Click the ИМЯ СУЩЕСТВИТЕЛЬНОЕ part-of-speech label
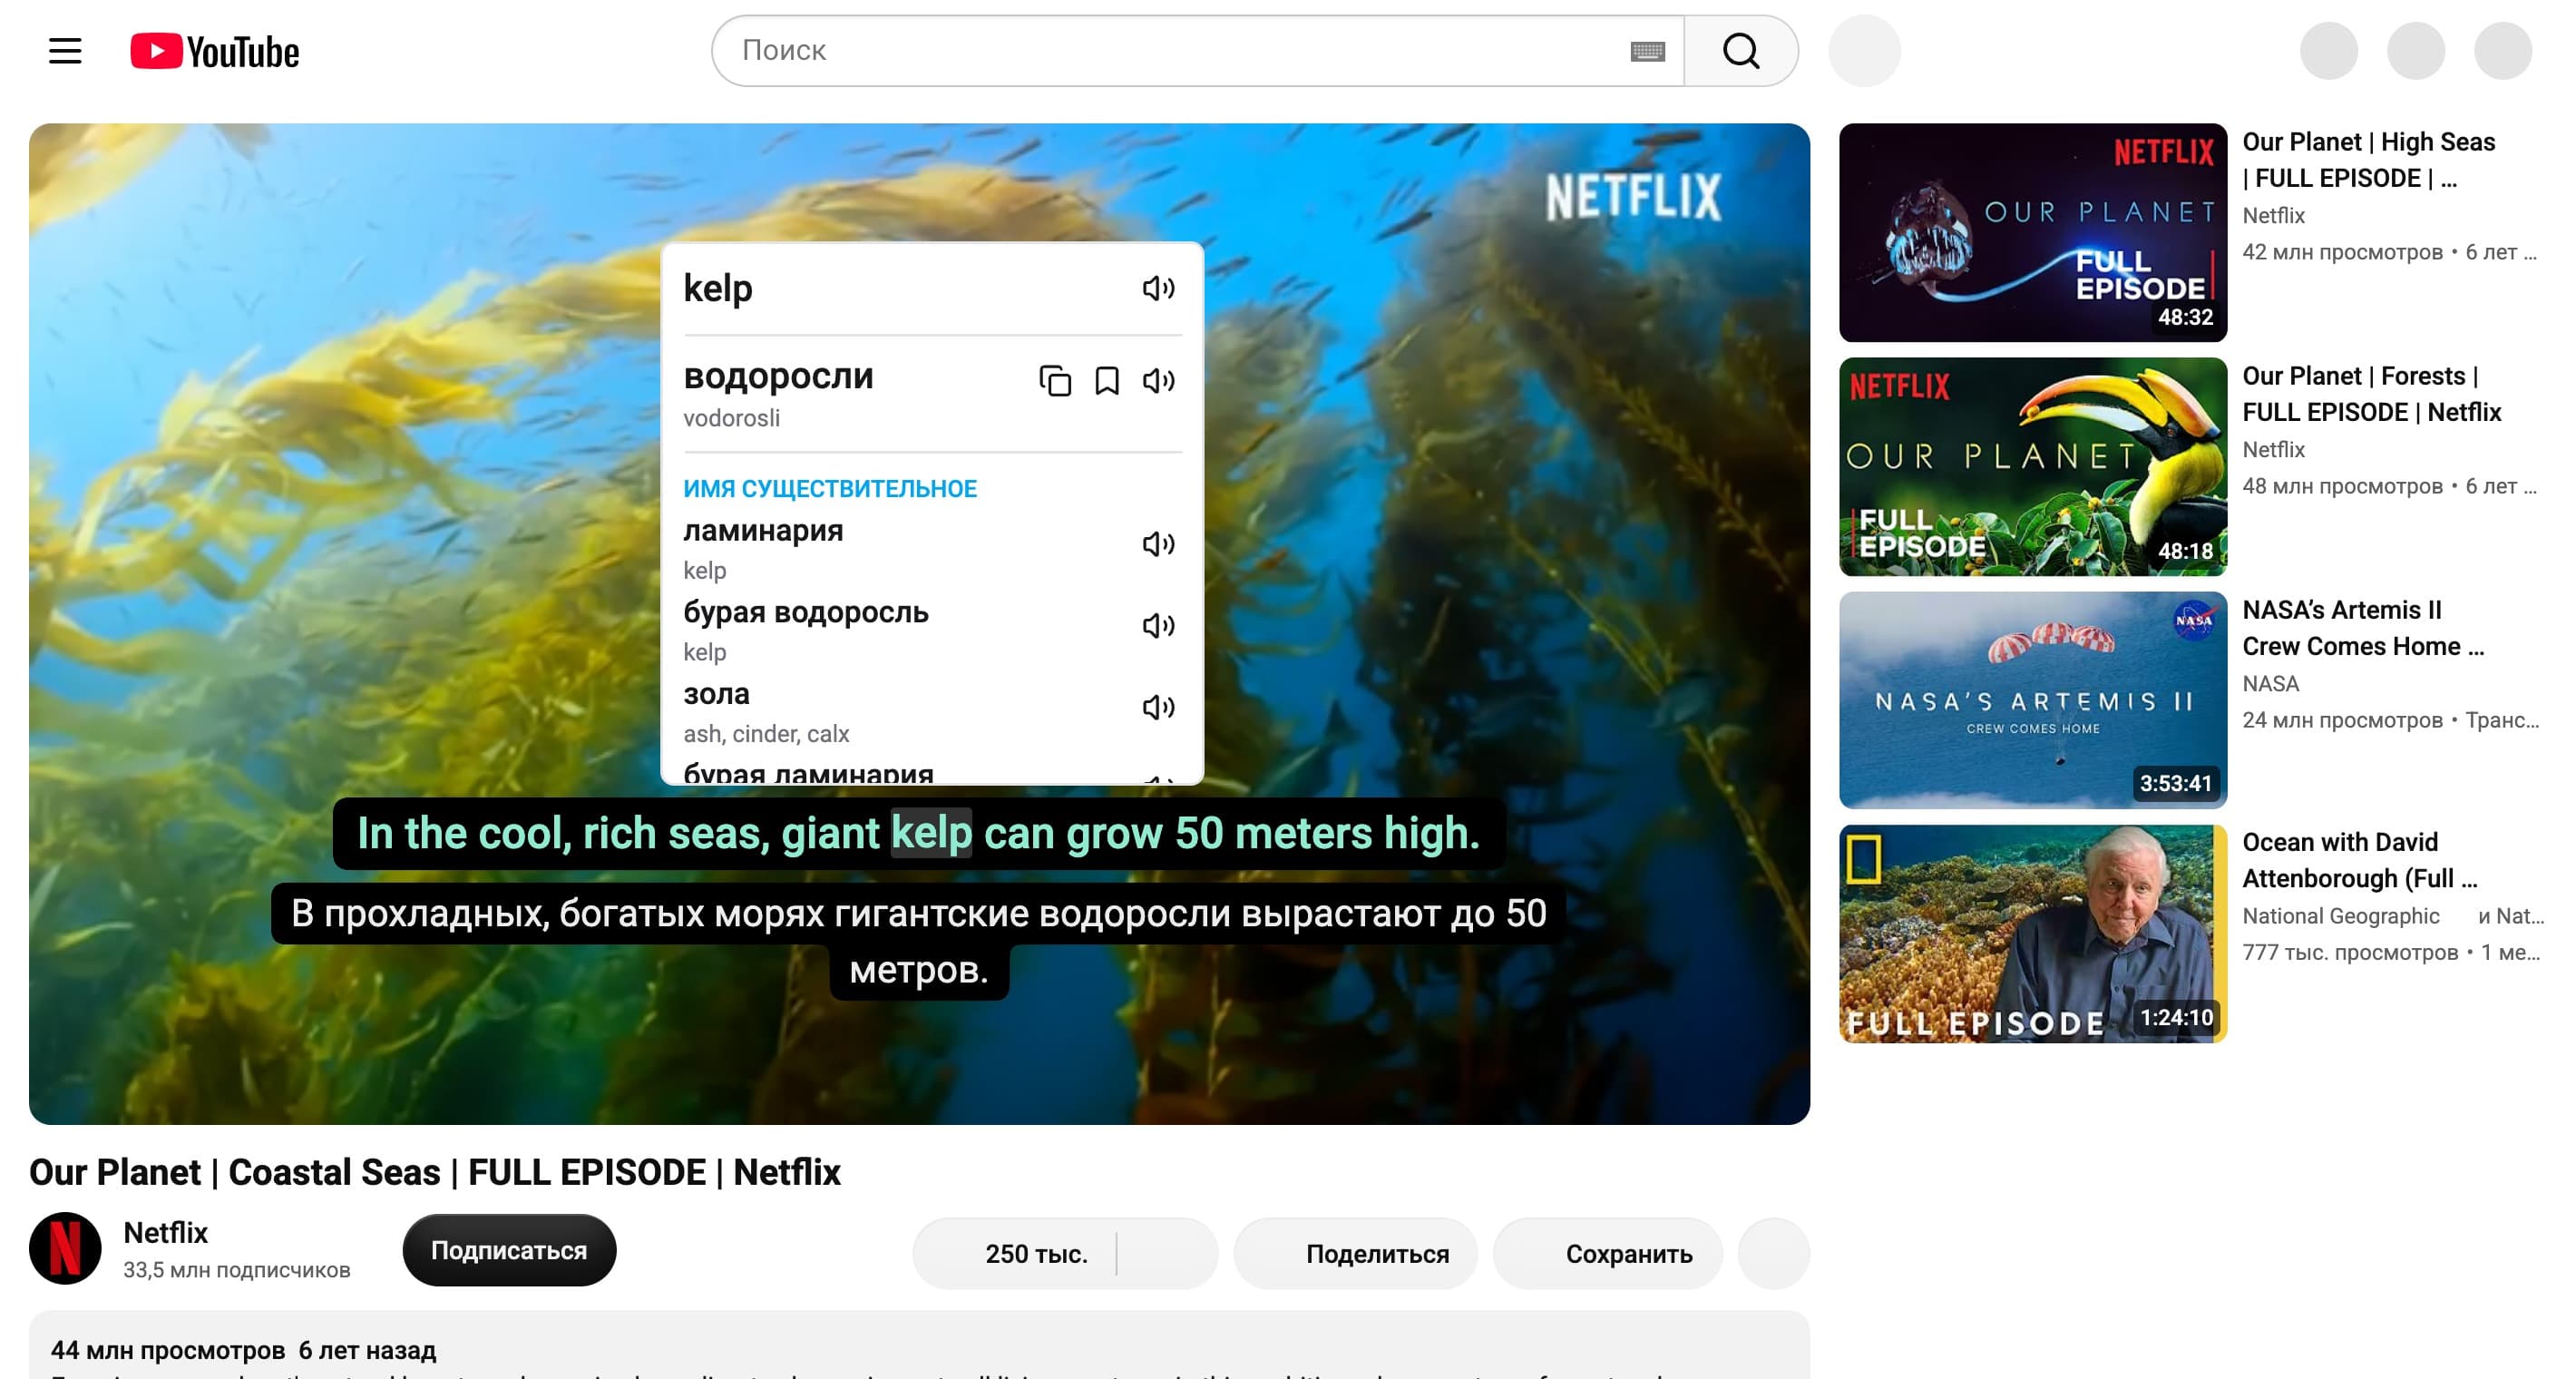Image resolution: width=2576 pixels, height=1379 pixels. (830, 489)
